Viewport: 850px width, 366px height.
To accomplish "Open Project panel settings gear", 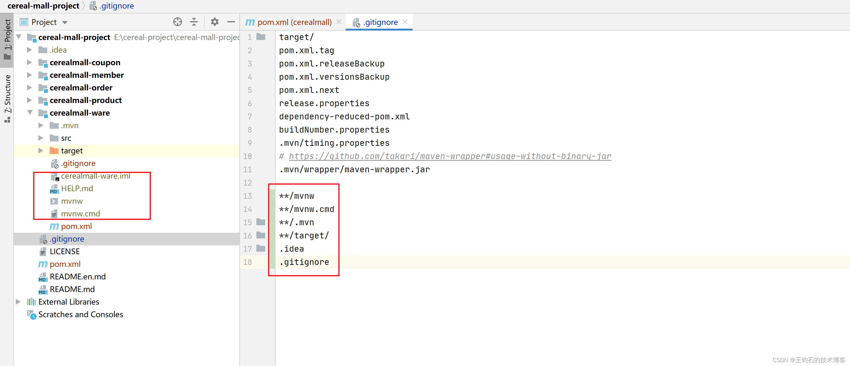I will tap(214, 22).
